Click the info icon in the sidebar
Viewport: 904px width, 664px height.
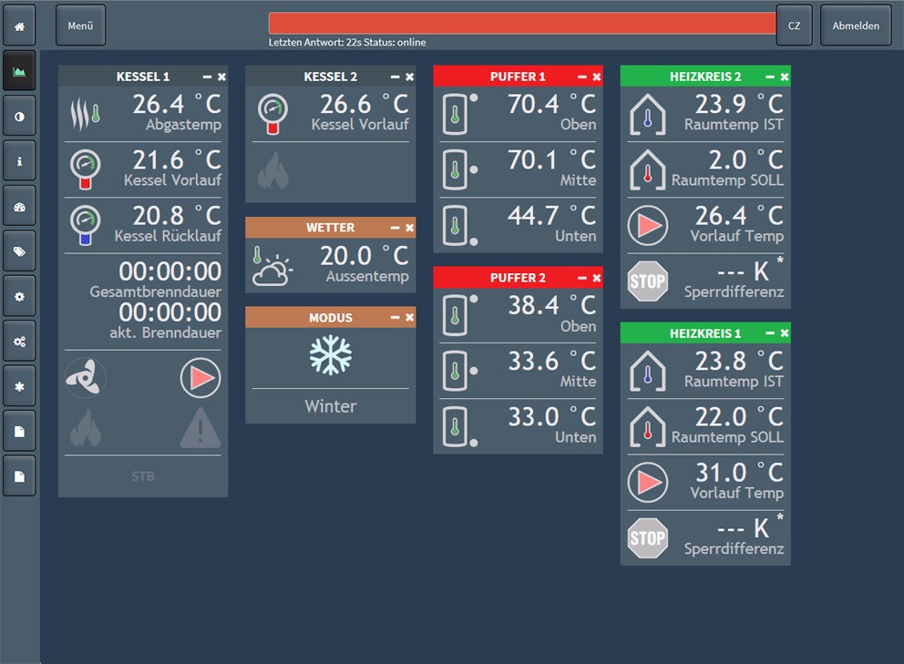point(19,161)
